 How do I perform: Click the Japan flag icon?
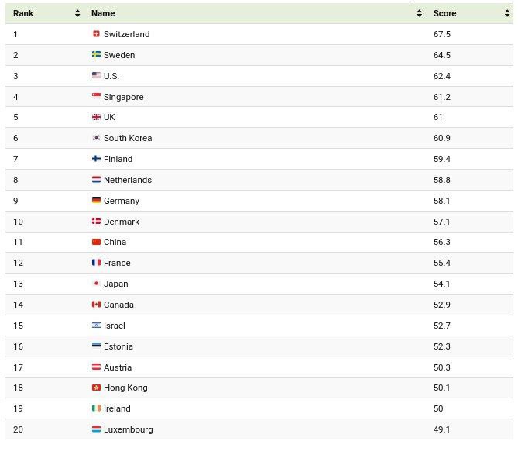pos(96,284)
